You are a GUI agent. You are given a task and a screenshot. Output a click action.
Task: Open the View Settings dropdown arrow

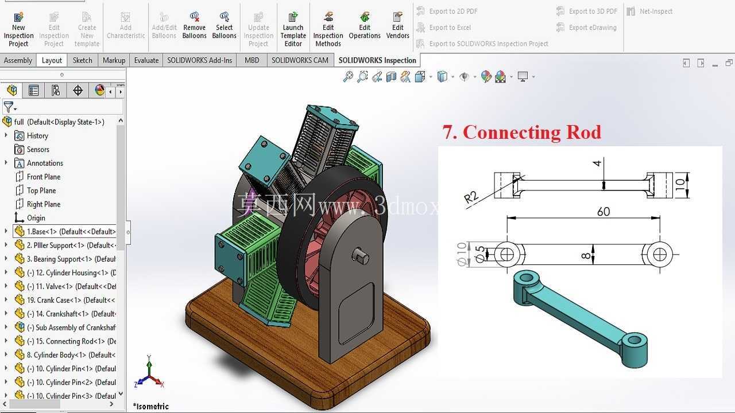click(x=533, y=77)
